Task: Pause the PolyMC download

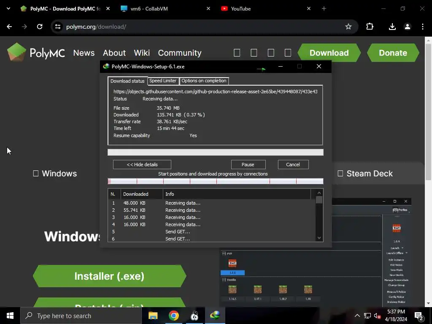Action: [x=248, y=165]
